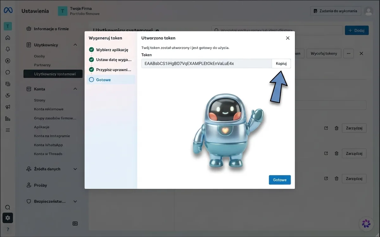Go to the Ustaw datę wyga... step
380x237 pixels.
coord(111,59)
